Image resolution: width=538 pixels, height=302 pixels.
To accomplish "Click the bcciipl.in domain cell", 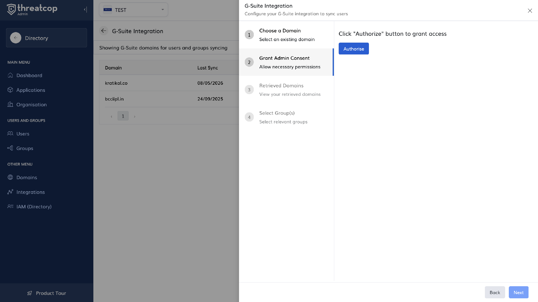I will pyautogui.click(x=114, y=99).
